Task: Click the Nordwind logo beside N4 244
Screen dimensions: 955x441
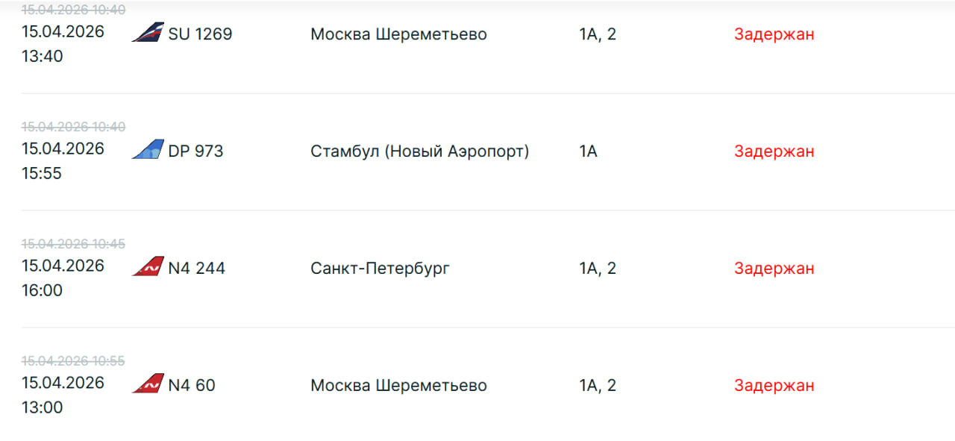Action: click(x=148, y=266)
